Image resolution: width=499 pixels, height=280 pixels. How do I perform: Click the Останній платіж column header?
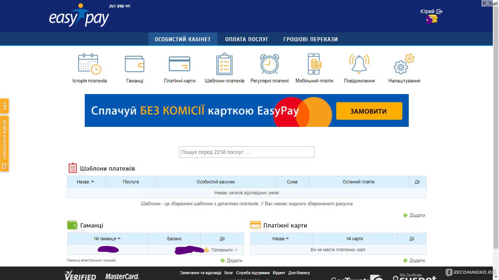[359, 182]
